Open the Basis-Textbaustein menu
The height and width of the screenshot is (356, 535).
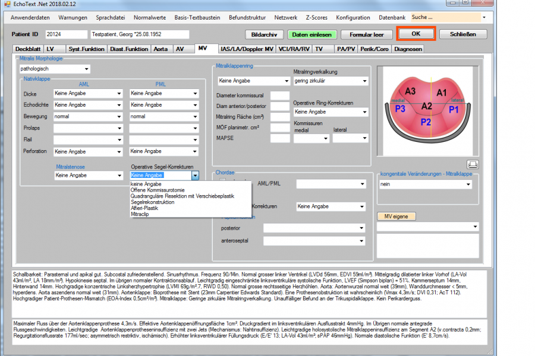pos(197,18)
